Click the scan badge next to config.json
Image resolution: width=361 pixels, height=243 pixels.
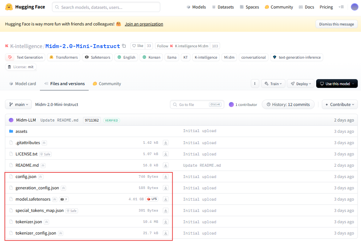pos(41,177)
